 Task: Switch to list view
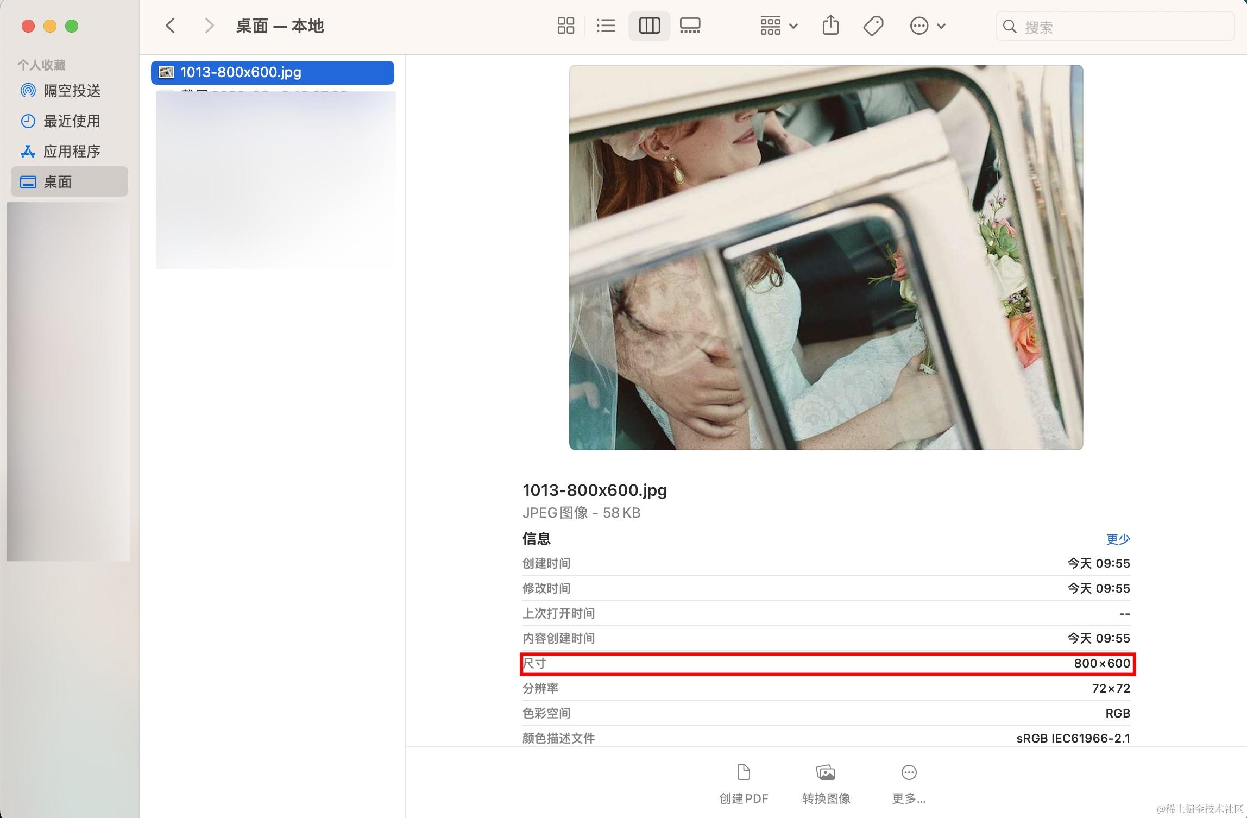[x=606, y=26]
